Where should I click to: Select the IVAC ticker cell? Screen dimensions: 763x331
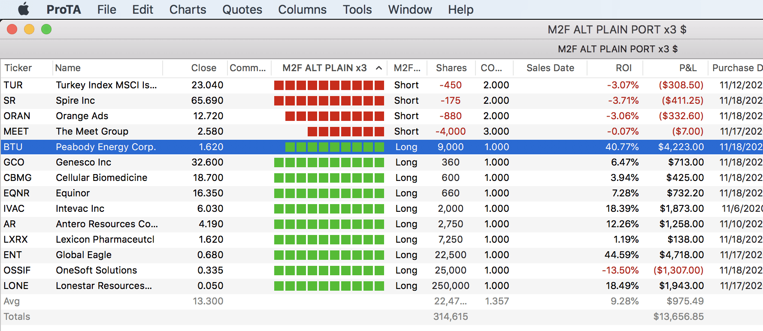coord(14,208)
